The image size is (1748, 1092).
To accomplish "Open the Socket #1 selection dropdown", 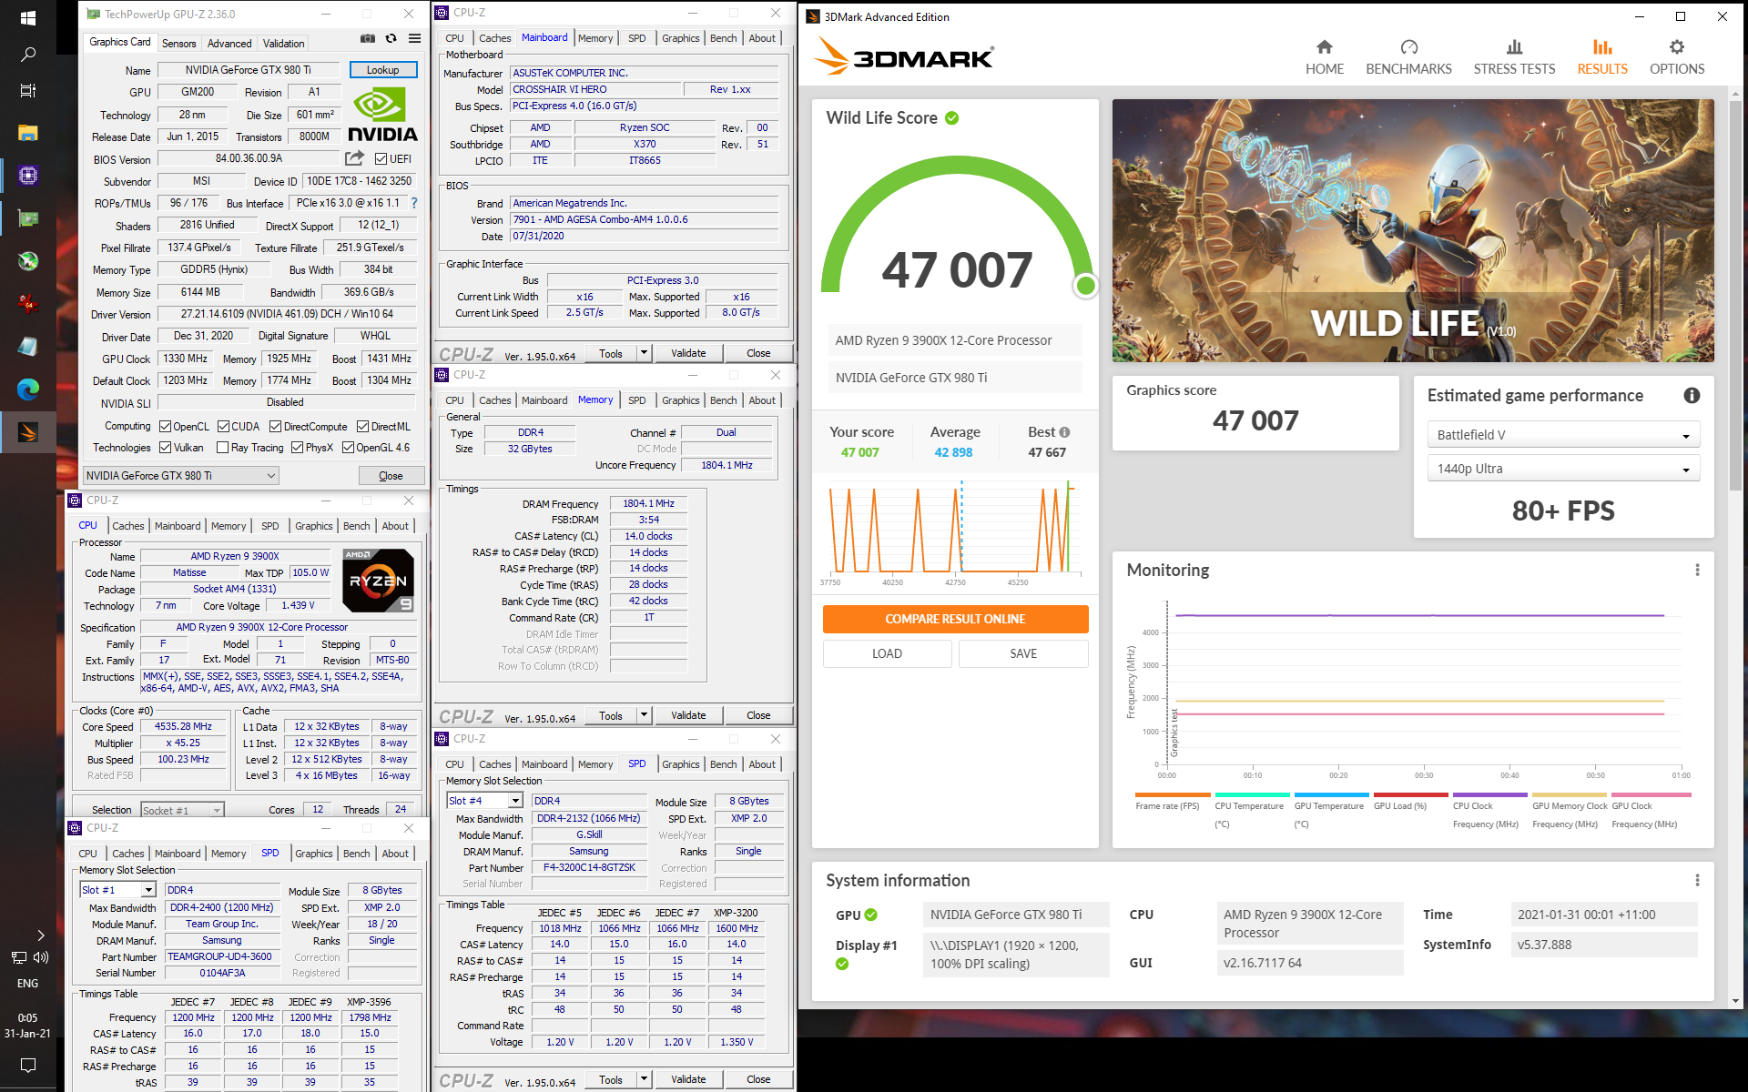I will pyautogui.click(x=182, y=810).
